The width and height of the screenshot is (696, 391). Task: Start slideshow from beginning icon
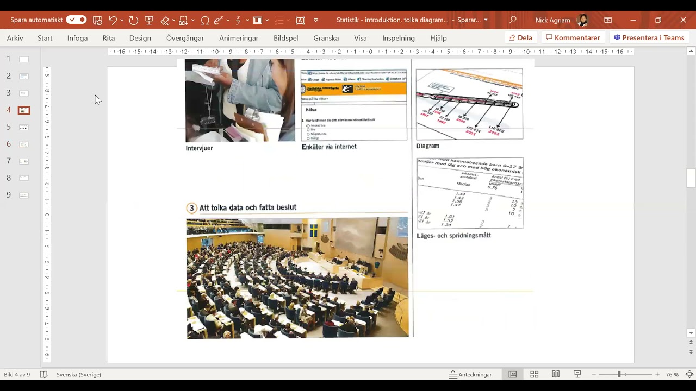(149, 20)
